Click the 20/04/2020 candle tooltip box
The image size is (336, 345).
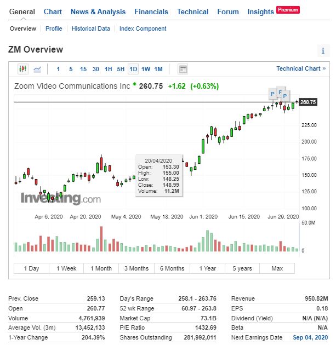click(x=159, y=176)
